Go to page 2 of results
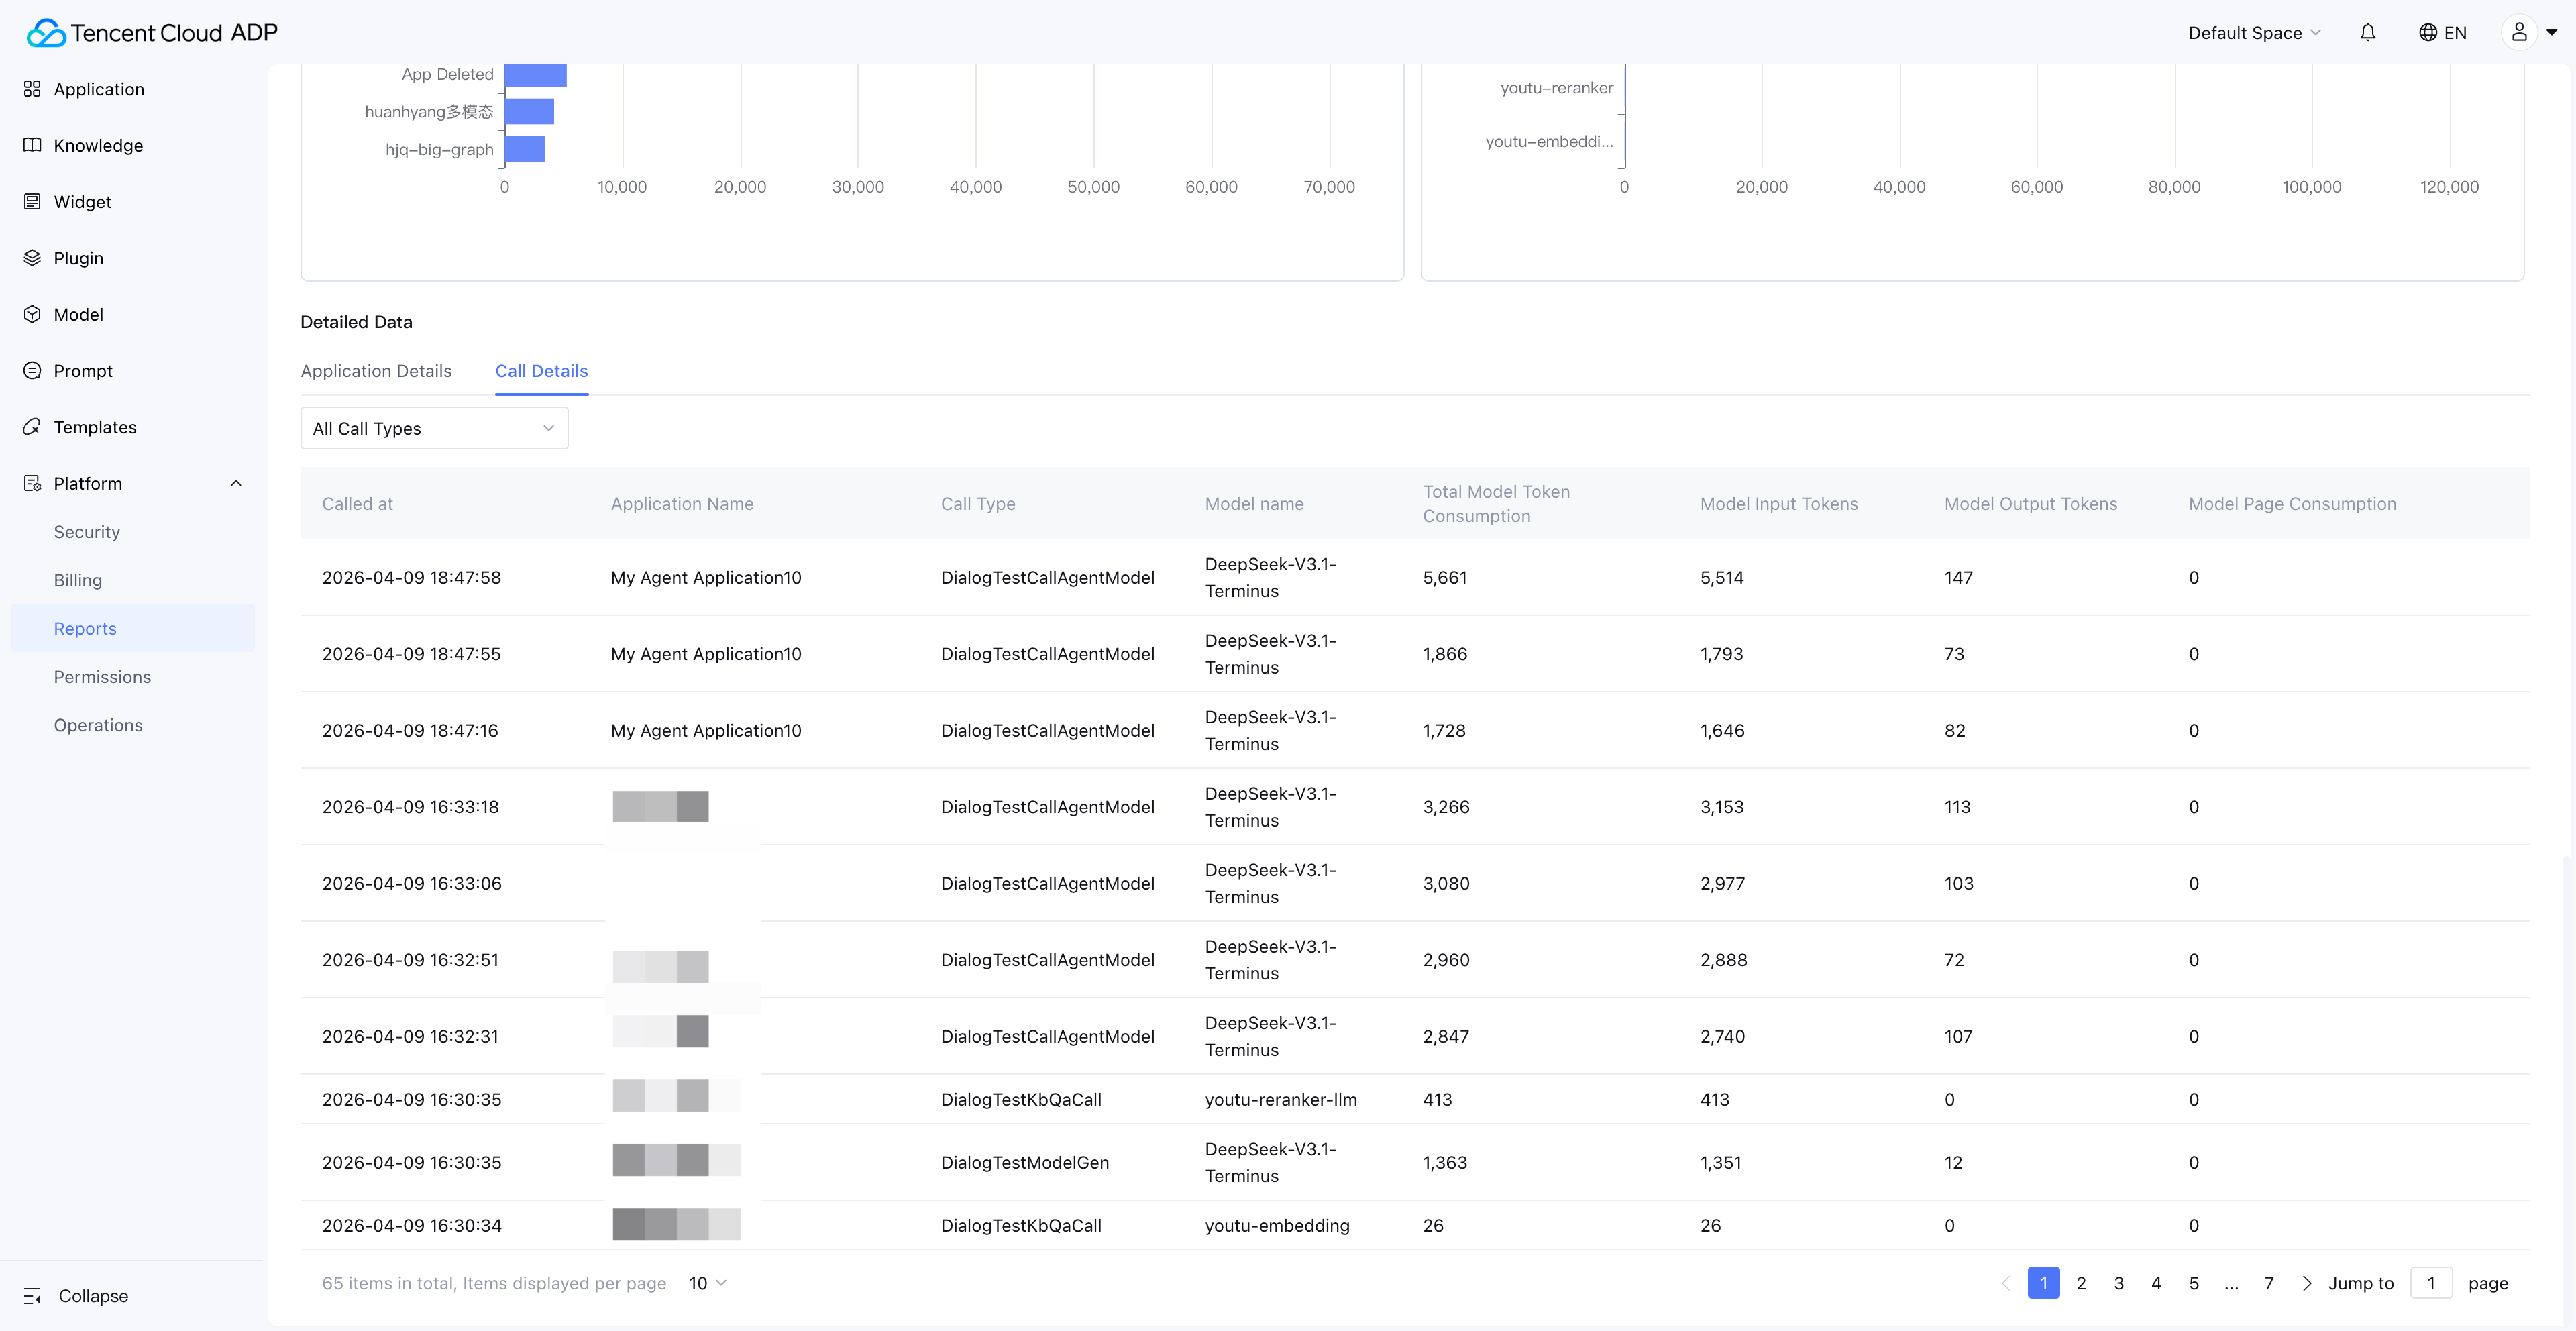Screen dimensions: 2576x1331 [2081, 1283]
